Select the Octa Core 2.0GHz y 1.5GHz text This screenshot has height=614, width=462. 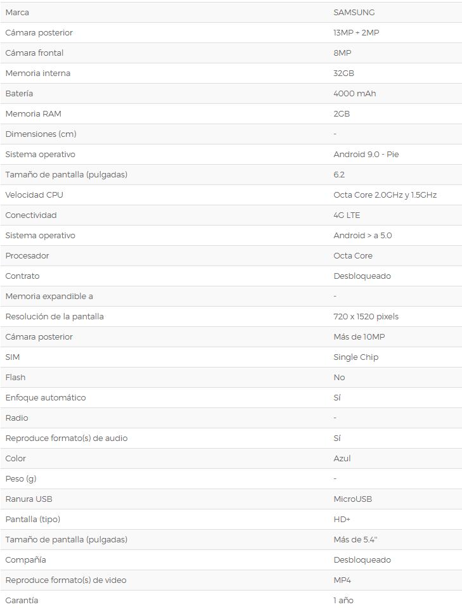(x=385, y=195)
